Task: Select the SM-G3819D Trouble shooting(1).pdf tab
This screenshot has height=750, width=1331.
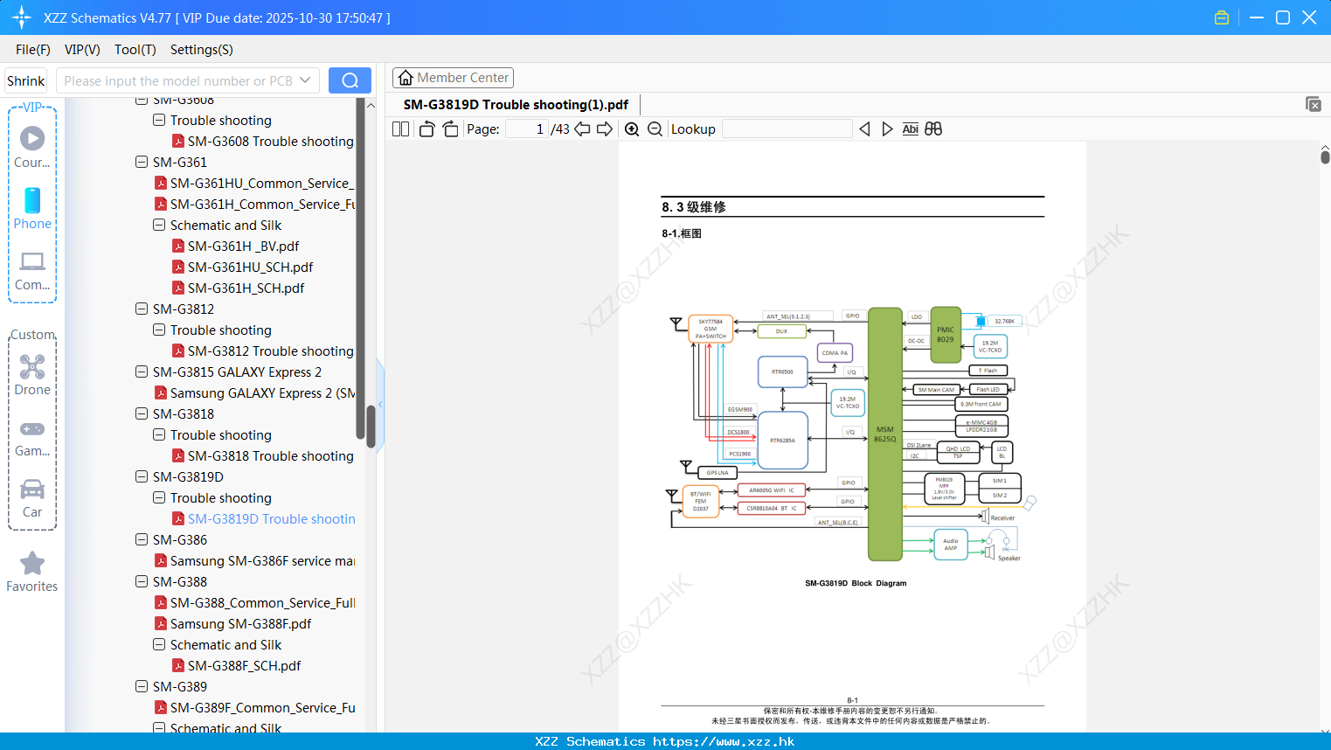Action: pyautogui.click(x=516, y=105)
